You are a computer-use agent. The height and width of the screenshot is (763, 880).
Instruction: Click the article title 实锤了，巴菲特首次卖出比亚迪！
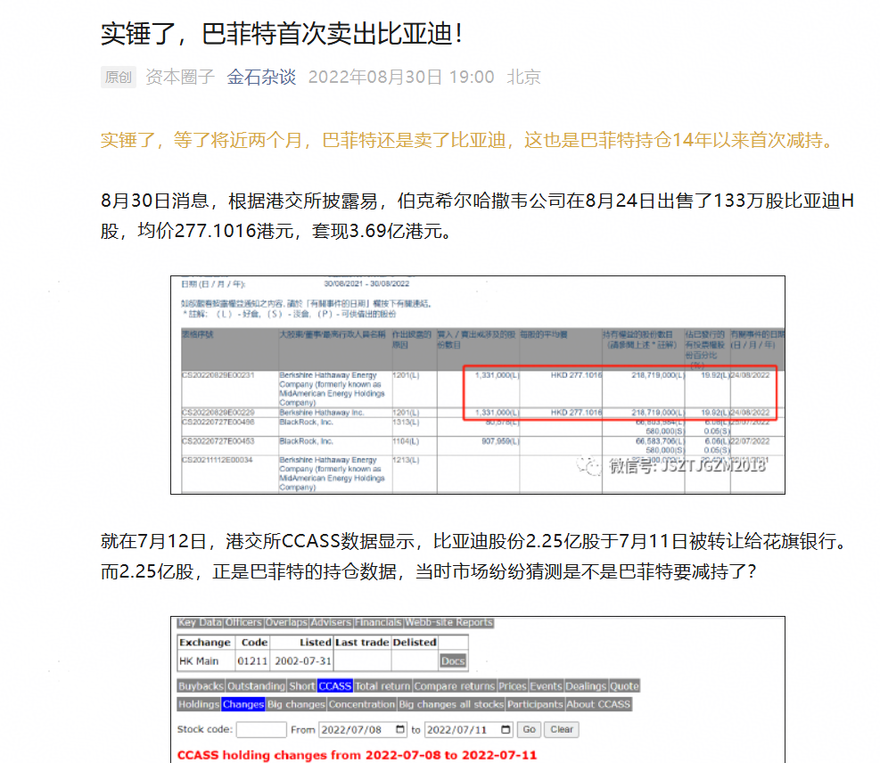283,34
